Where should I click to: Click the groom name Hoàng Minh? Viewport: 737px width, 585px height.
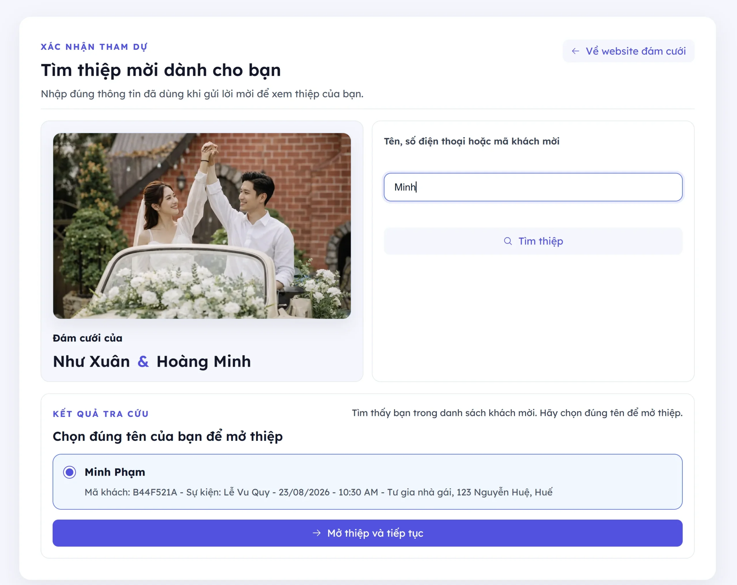point(204,362)
